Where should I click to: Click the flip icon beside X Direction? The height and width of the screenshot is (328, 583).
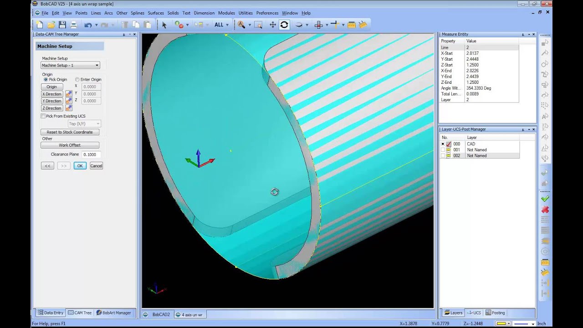(69, 94)
